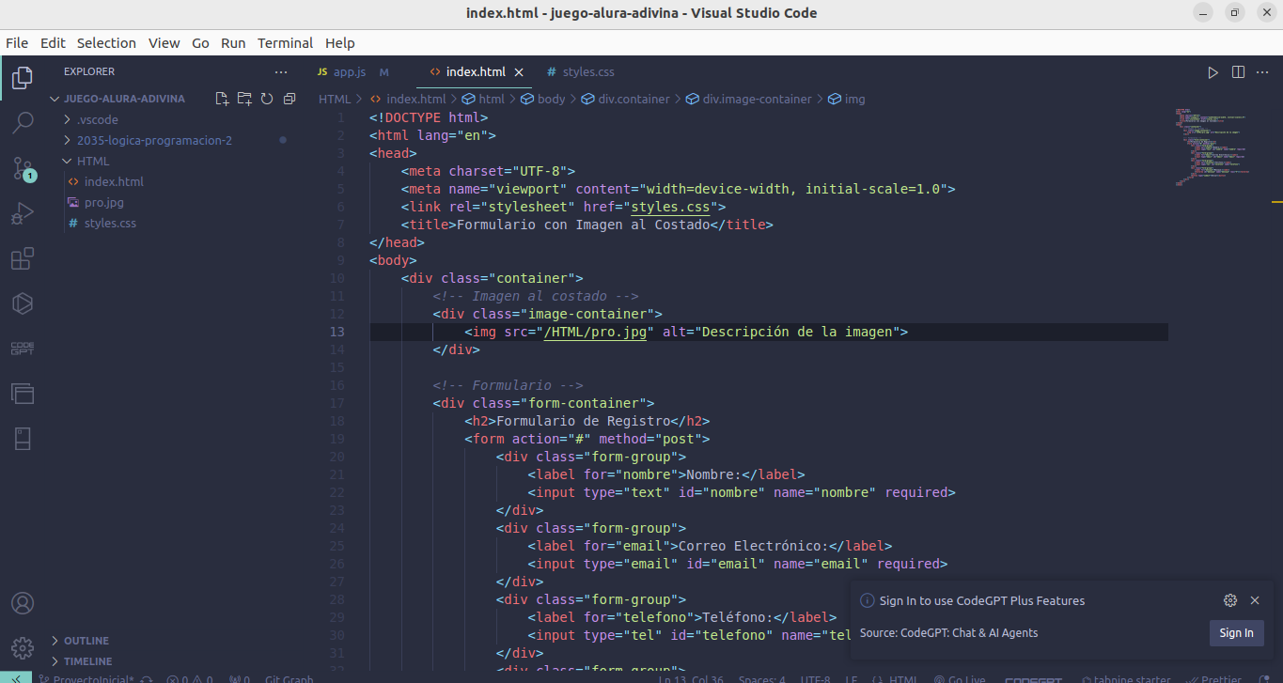Open the Search view in activity bar
Image resolution: width=1283 pixels, height=683 pixels.
23,122
